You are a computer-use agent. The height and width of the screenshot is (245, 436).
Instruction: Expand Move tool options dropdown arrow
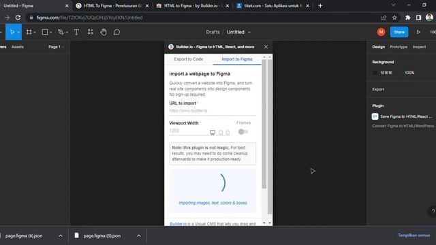point(18,33)
